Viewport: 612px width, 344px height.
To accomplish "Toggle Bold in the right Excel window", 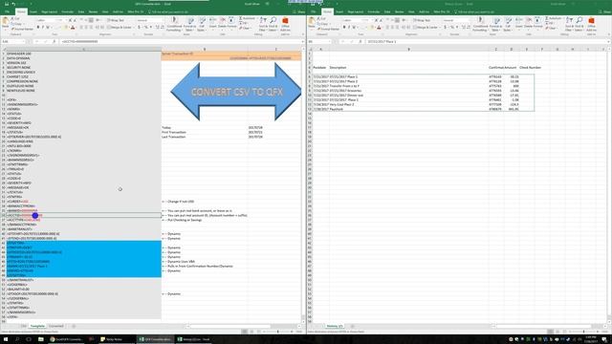I will [x=344, y=28].
